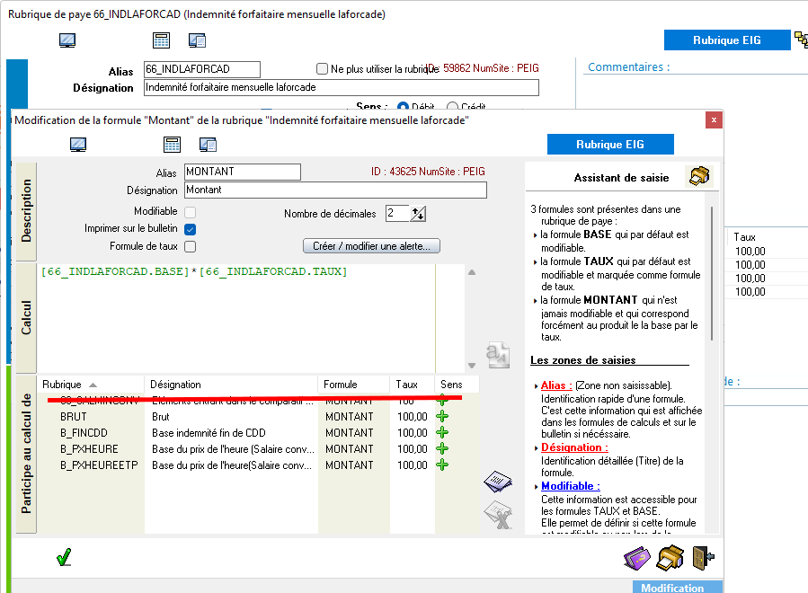Adjust the 'Nombre de décimales' spinner arrows

click(x=419, y=214)
